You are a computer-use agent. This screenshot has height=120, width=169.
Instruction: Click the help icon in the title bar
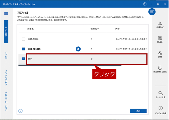[x=145, y=4]
